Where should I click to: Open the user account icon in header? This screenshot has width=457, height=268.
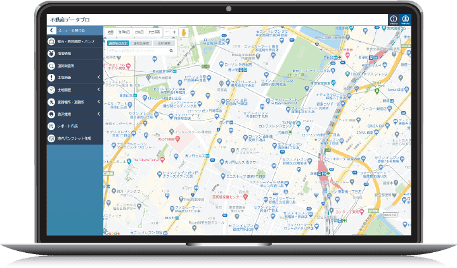pyautogui.click(x=406, y=19)
